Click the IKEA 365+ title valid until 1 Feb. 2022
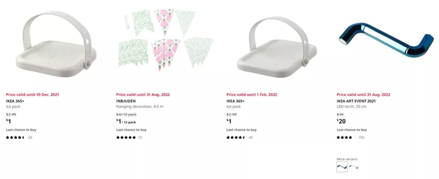Screen dimensions: 439x179 click(235, 101)
